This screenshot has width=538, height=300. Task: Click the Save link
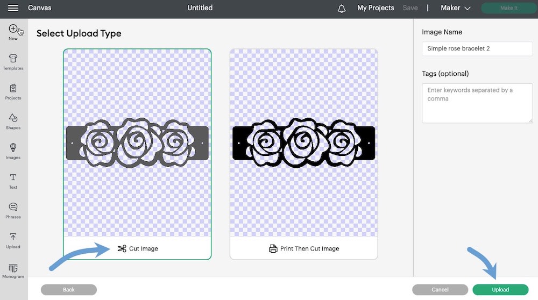[410, 8]
